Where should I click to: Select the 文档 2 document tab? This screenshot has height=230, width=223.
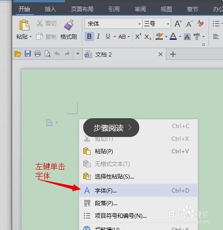click(124, 54)
